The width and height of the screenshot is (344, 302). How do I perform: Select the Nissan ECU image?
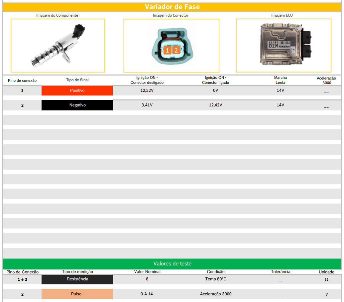point(284,46)
